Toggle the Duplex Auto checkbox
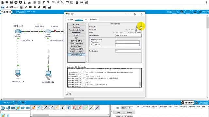 point(136,32)
